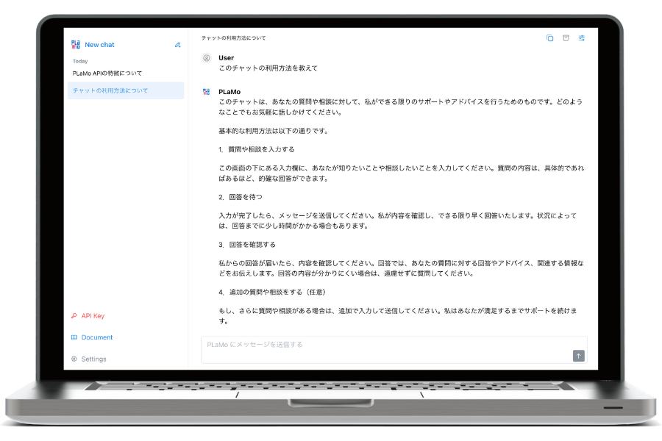Click the PLaMo logo in the sidebar
The width and height of the screenshot is (662, 441).
coord(76,44)
